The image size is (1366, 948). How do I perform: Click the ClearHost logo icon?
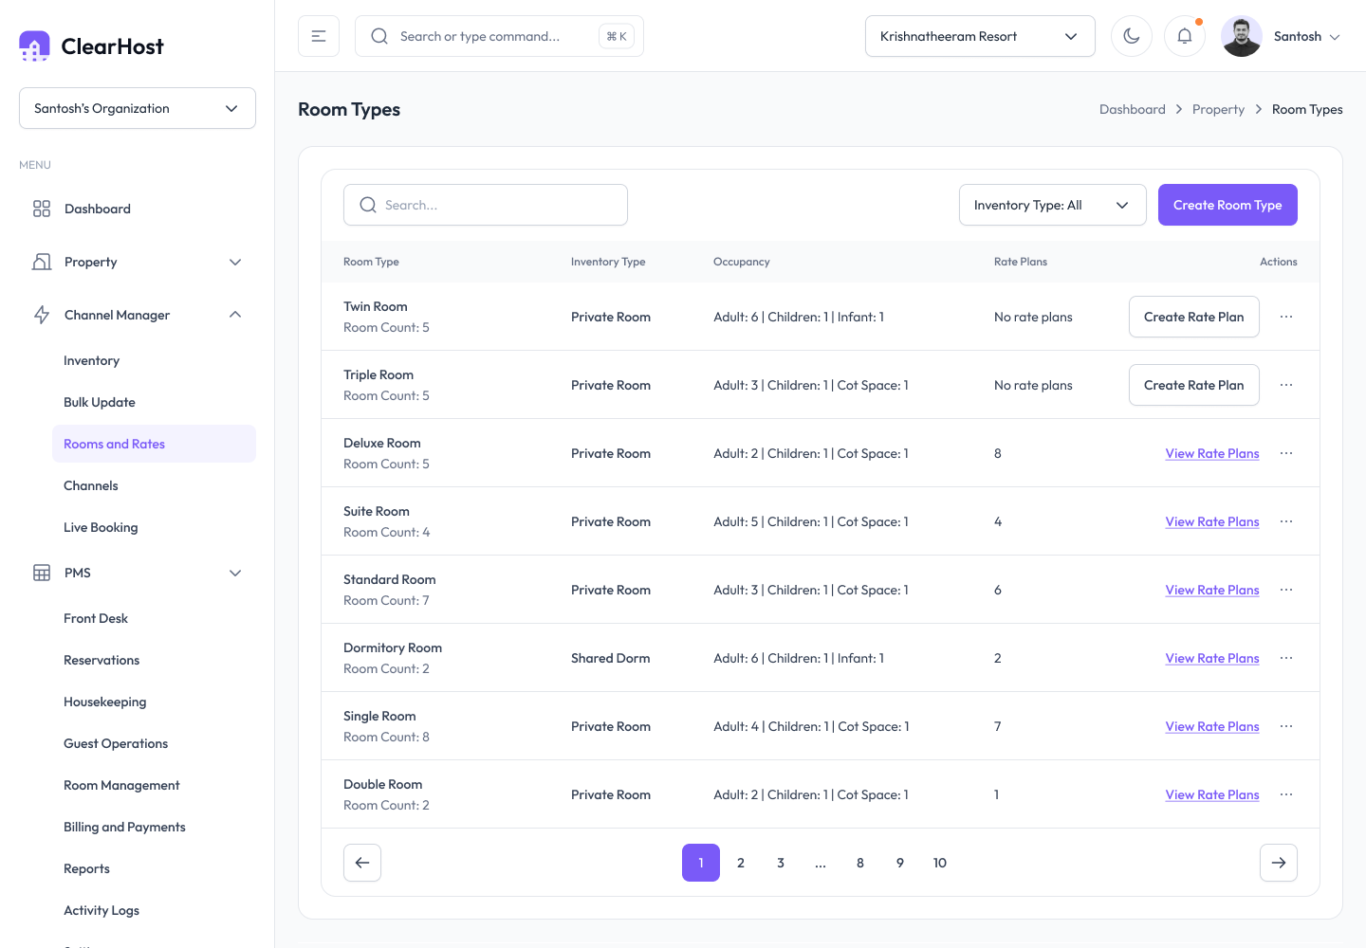pos(34,46)
